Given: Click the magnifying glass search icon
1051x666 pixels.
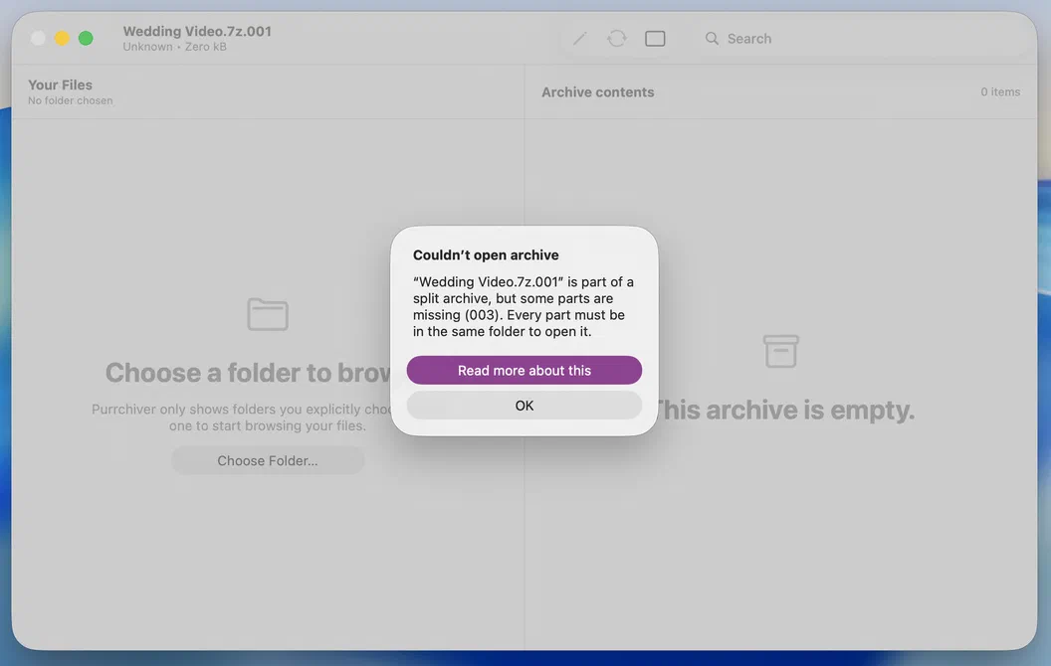Looking at the screenshot, I should coord(712,39).
